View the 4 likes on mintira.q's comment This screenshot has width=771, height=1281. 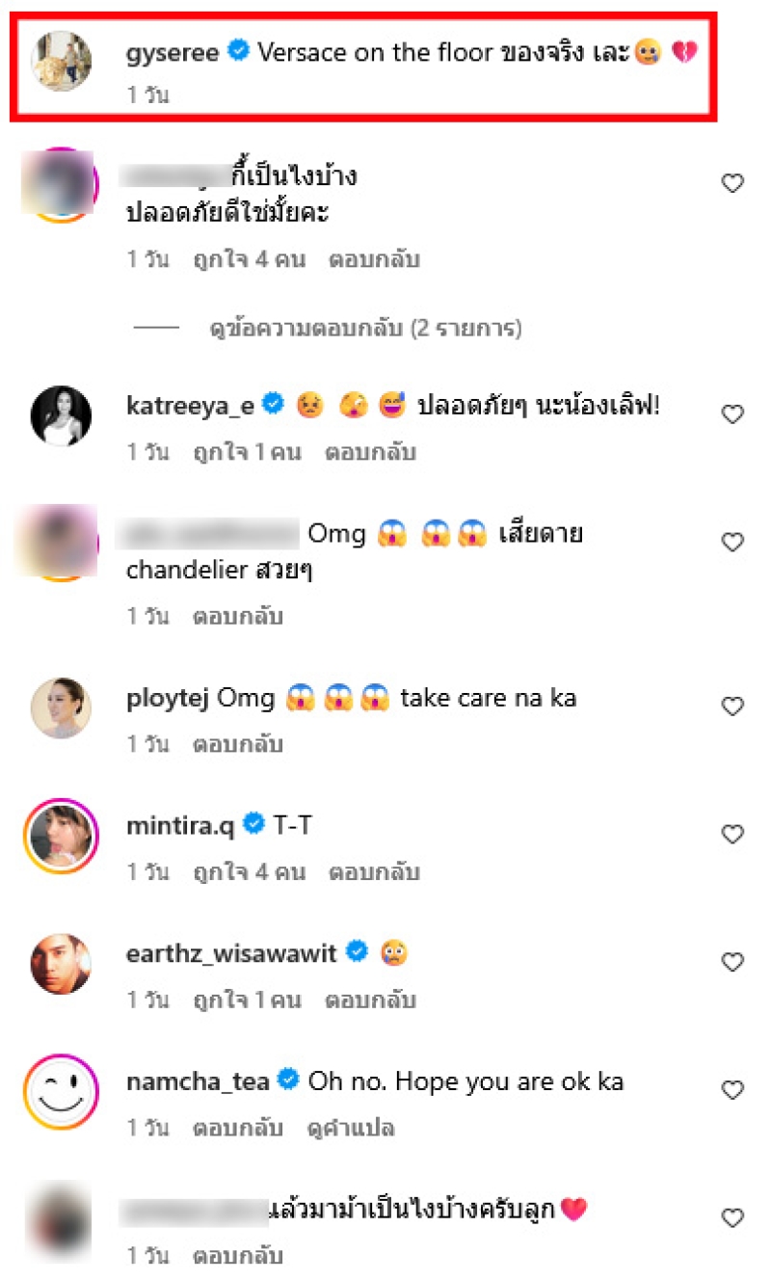click(249, 872)
